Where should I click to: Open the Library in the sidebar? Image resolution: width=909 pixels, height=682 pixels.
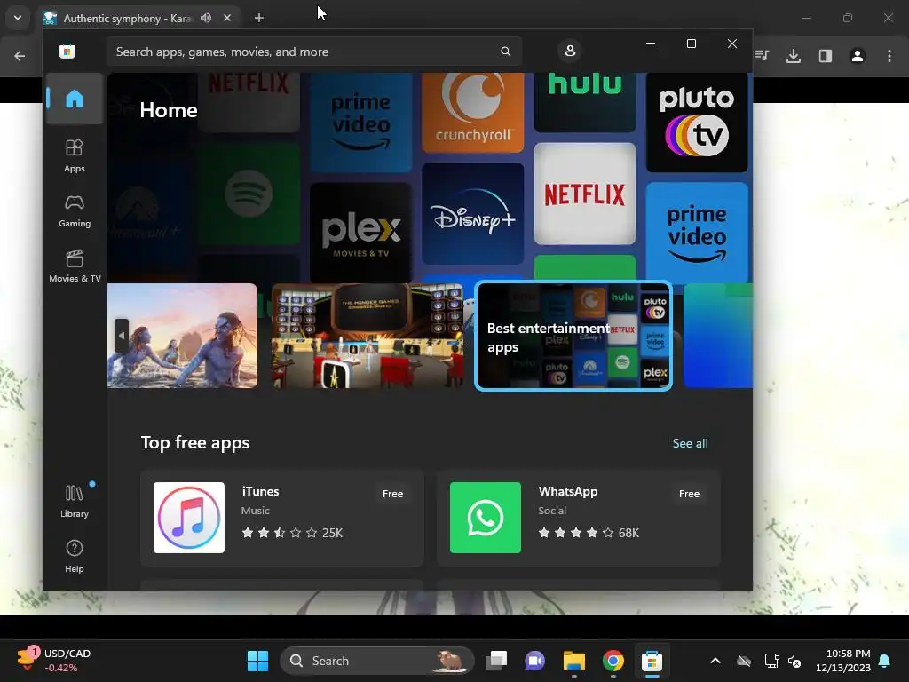(x=75, y=501)
